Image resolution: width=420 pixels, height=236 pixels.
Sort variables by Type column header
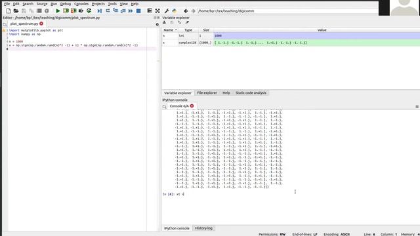tap(188, 30)
